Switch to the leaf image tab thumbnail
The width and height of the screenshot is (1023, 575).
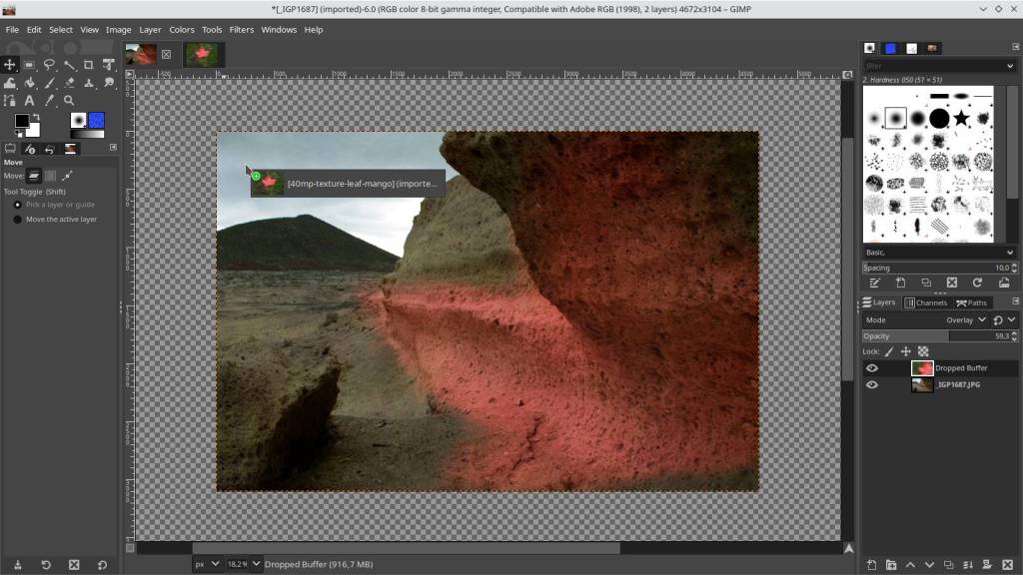(202, 55)
